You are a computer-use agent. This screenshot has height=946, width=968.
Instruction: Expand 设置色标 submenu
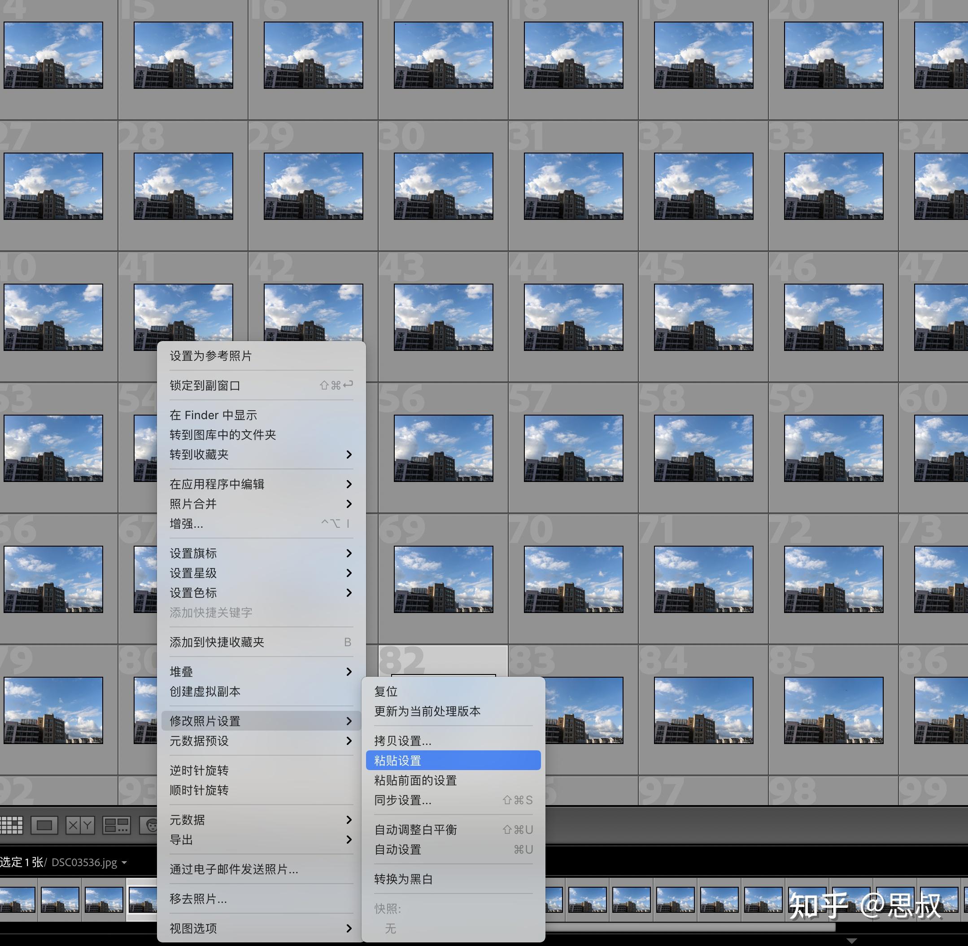tap(261, 593)
